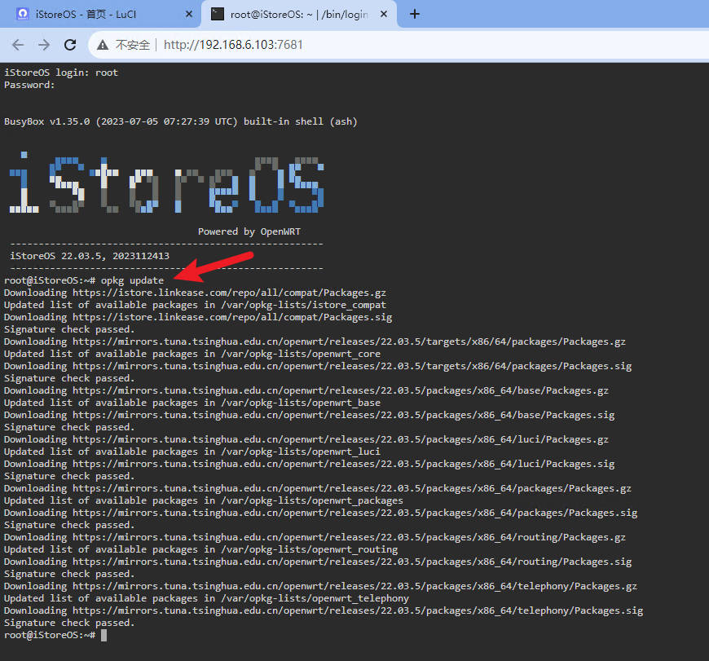Image resolution: width=709 pixels, height=661 pixels.
Task: Click the 'Password:' prompt line
Action: pyautogui.click(x=29, y=85)
